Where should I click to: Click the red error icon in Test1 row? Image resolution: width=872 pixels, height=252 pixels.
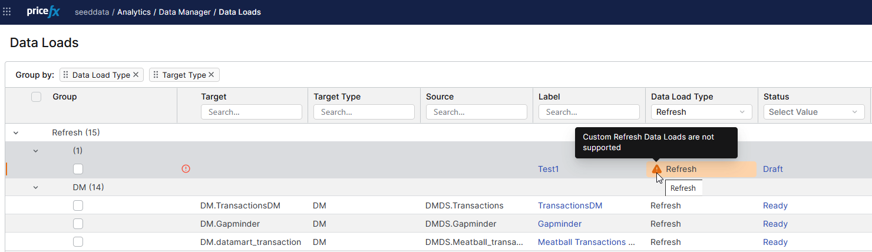186,169
